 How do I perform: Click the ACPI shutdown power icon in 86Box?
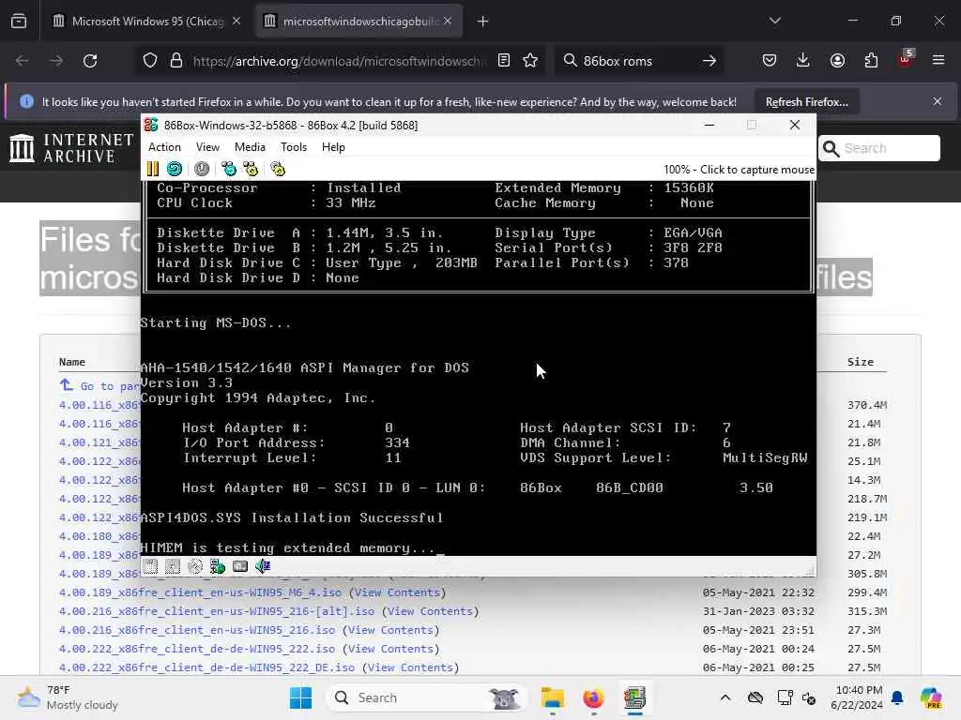pos(202,169)
